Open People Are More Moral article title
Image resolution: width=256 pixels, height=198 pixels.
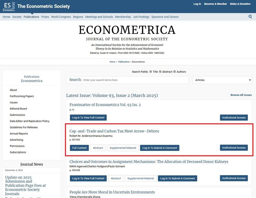tap(112, 192)
